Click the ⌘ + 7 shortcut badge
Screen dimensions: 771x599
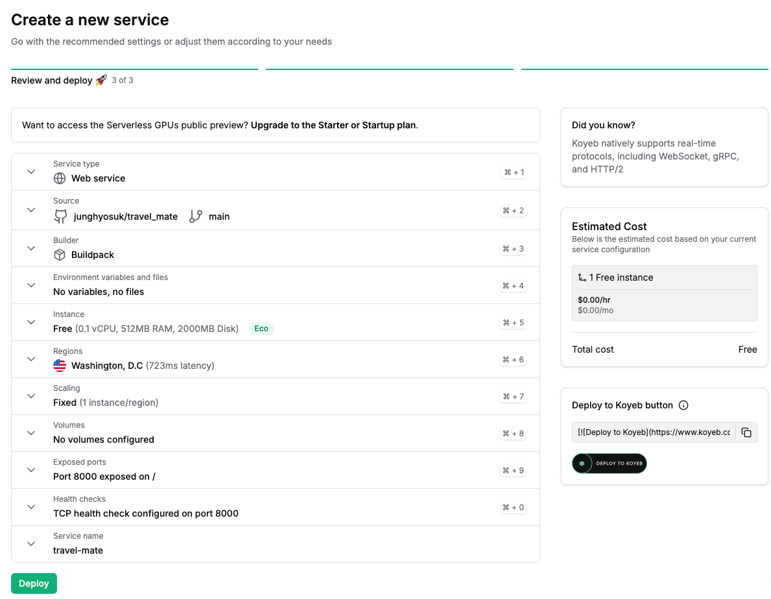tap(513, 397)
